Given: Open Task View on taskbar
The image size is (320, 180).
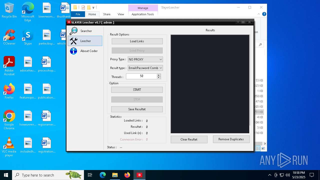Looking at the screenshot, I should coord(90,175).
